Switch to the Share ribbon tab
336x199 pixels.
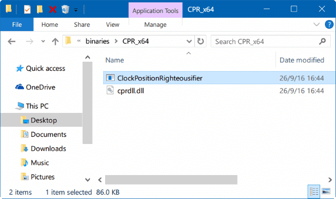[82, 24]
